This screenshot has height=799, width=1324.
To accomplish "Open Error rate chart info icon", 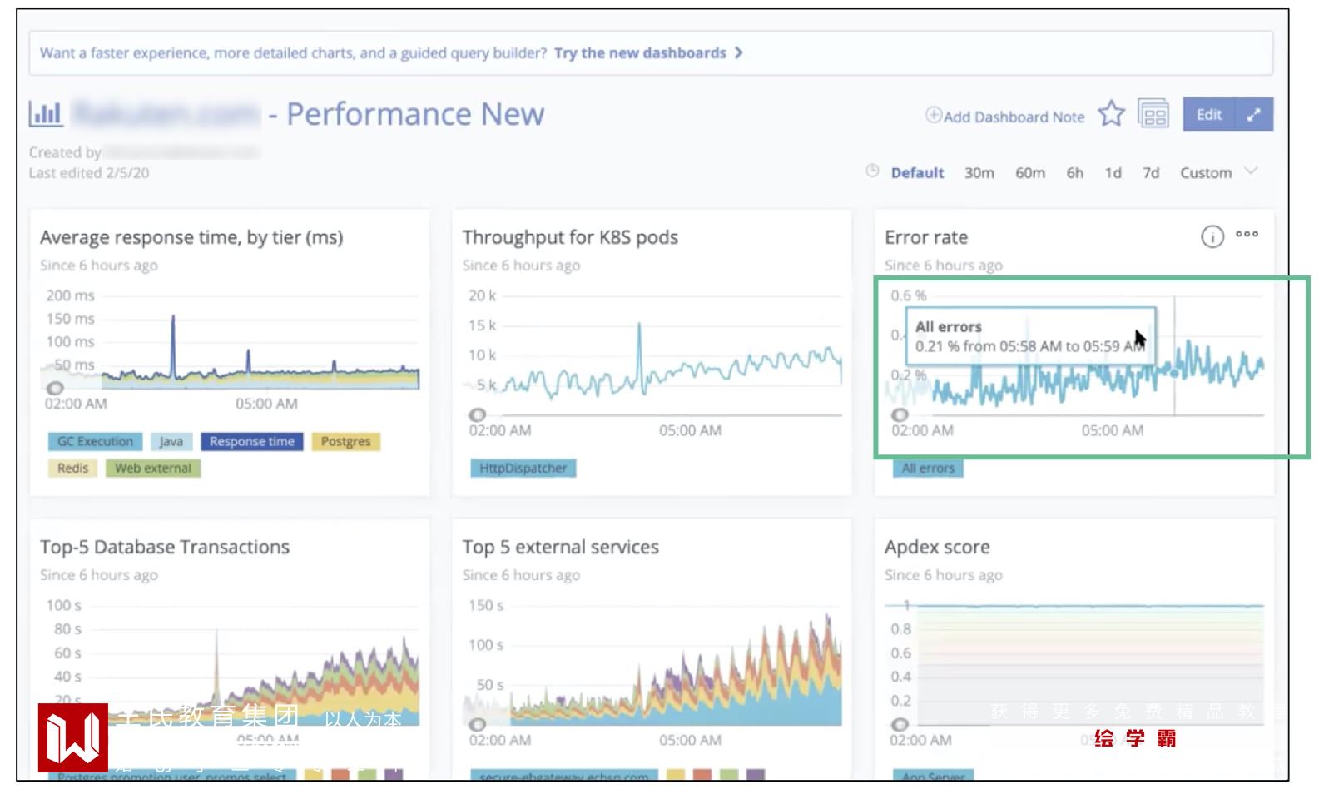I will tap(1212, 237).
